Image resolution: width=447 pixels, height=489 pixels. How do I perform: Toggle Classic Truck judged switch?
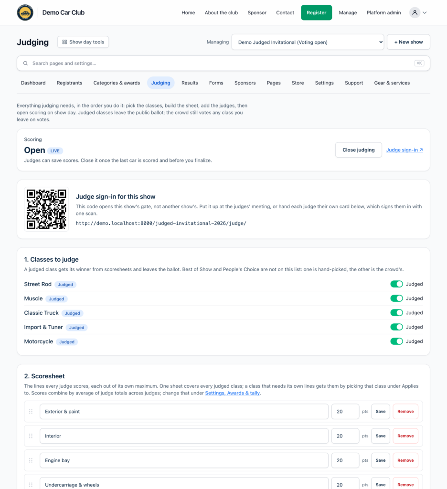coord(396,313)
